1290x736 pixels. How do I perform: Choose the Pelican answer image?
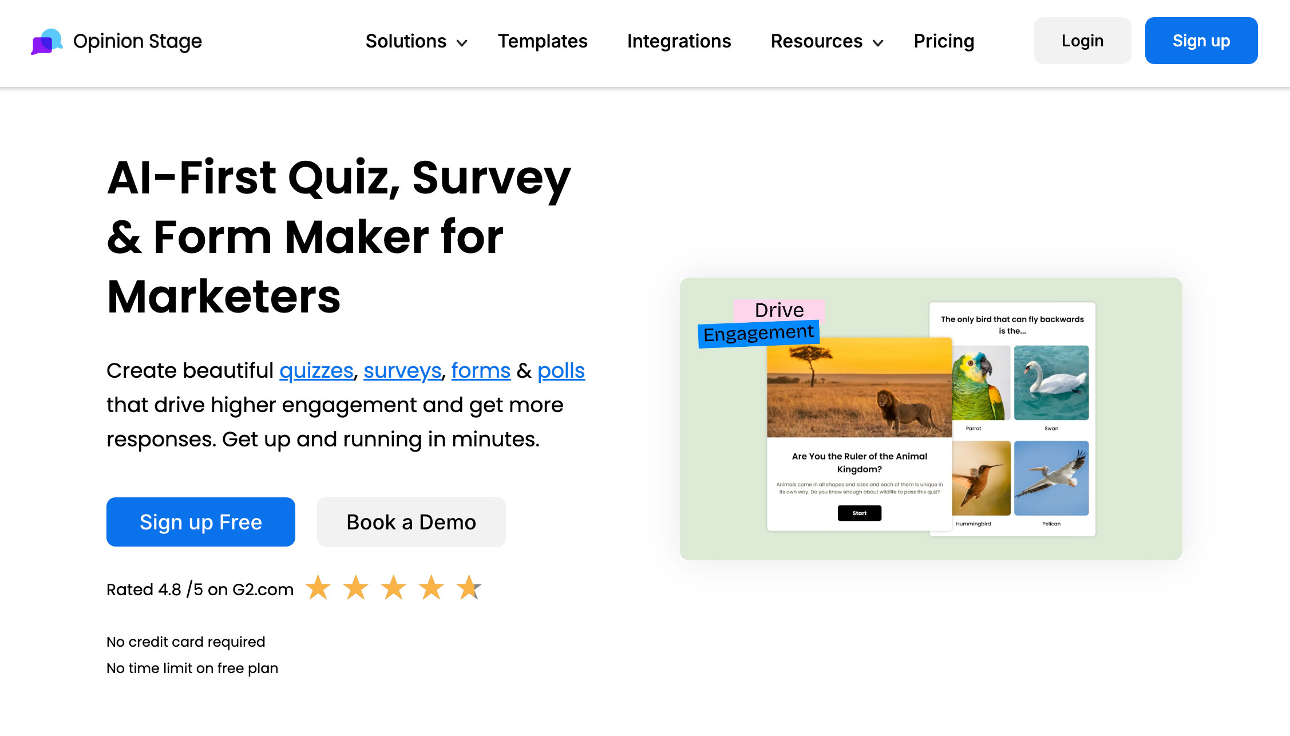coord(1051,478)
